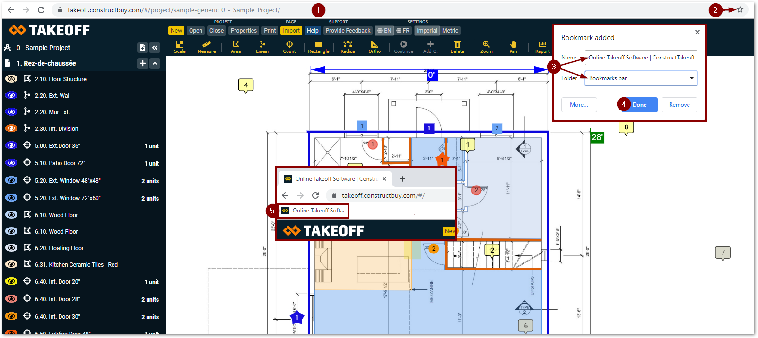Image resolution: width=758 pixels, height=338 pixels.
Task: Click the Delete trash icon
Action: click(x=457, y=47)
